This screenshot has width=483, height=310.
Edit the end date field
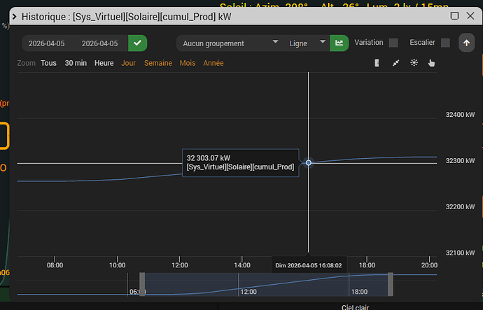99,43
